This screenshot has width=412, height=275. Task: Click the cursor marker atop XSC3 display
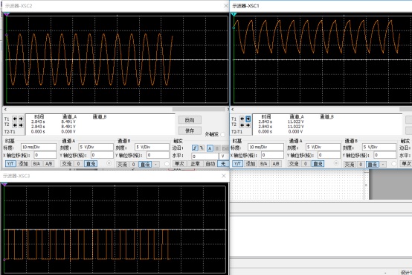tap(4, 184)
